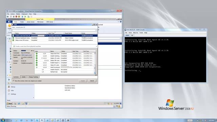The width and height of the screenshot is (217, 122).
Task: Click green check icon of 'Discover baseboard' job
Action: (13, 38)
